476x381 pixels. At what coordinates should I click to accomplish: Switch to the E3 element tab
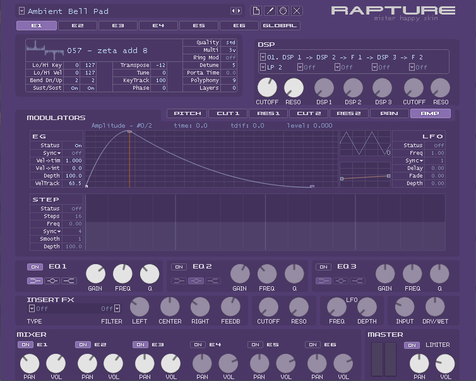coord(118,26)
